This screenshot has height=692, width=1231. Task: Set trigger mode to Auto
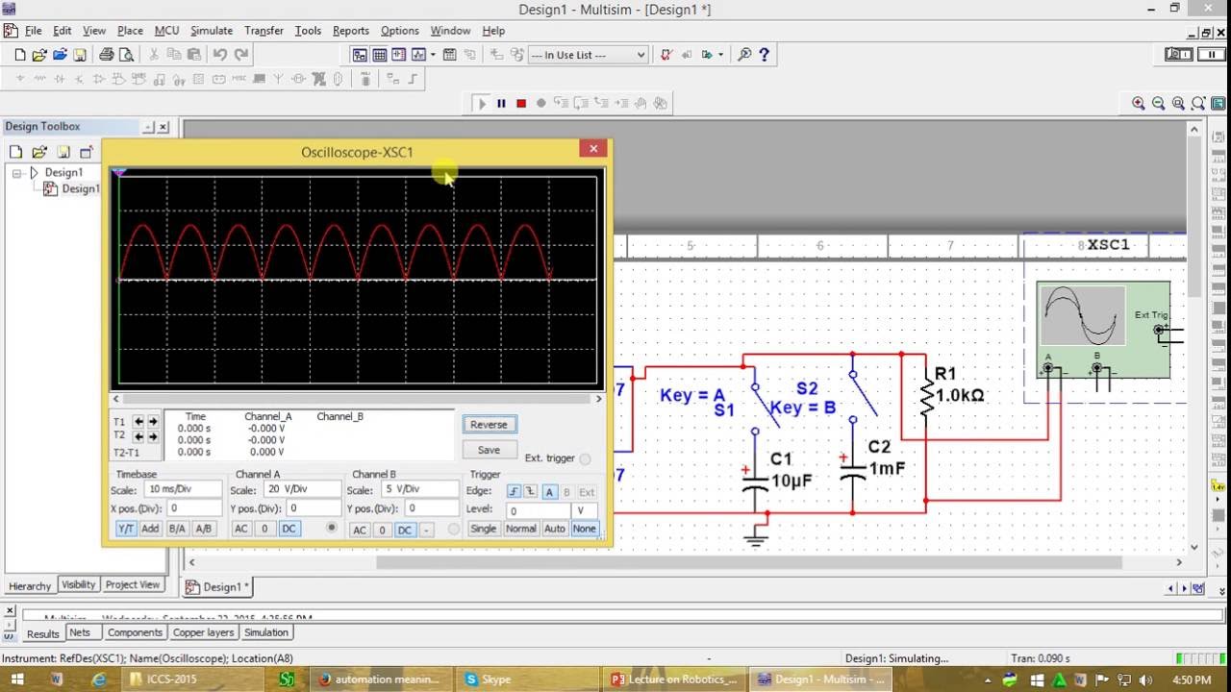click(x=555, y=529)
